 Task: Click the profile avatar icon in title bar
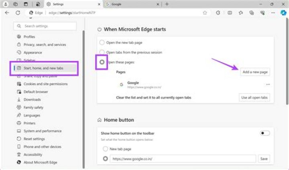click(5, 4)
